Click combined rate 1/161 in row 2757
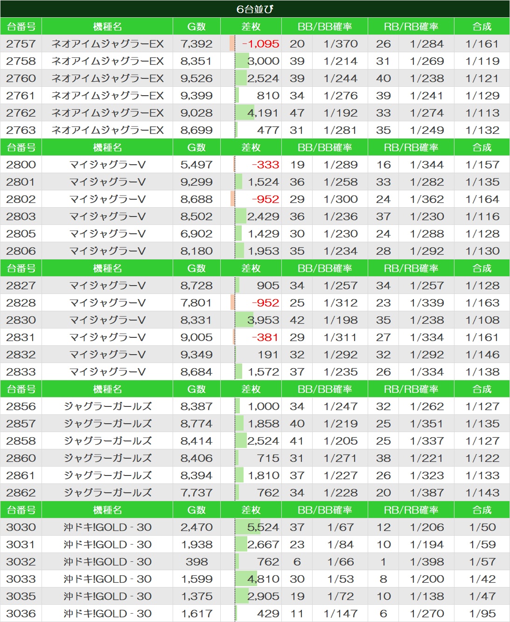The width and height of the screenshot is (510, 622). pyautogui.click(x=482, y=44)
